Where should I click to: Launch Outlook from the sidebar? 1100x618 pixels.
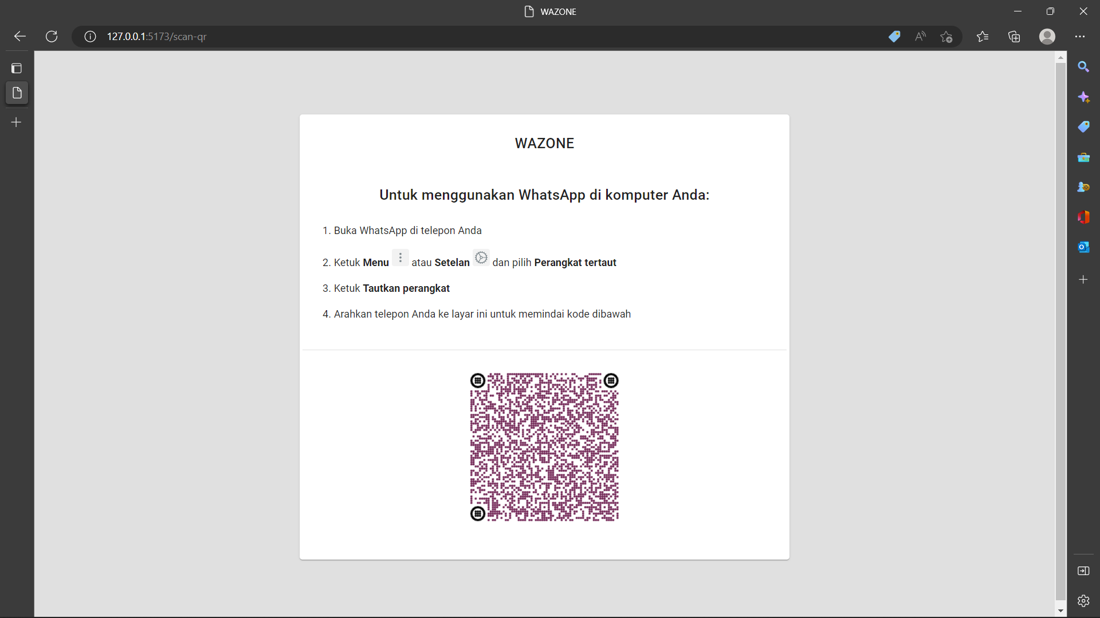pyautogui.click(x=1083, y=247)
